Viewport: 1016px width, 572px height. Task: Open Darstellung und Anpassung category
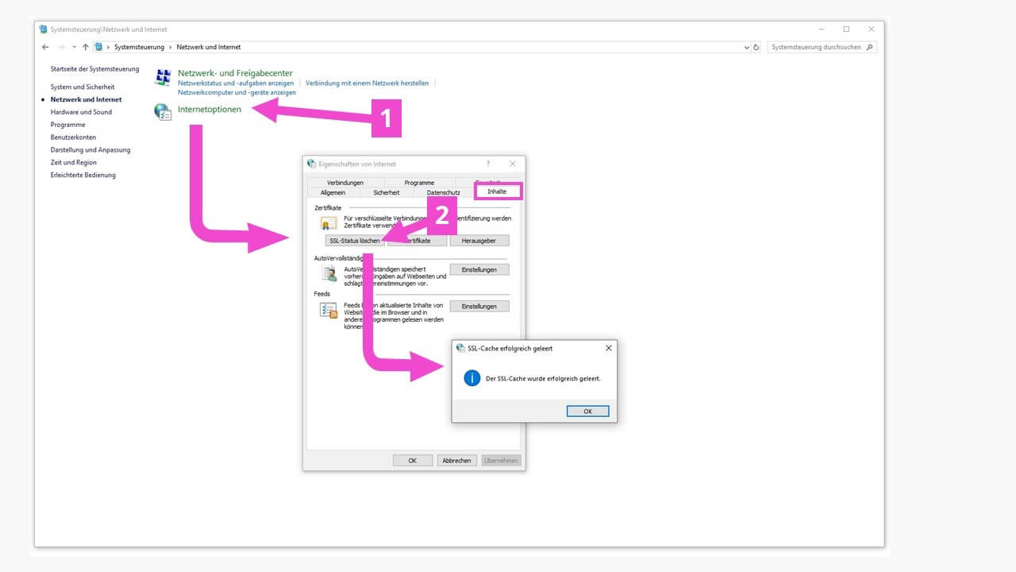pos(90,149)
